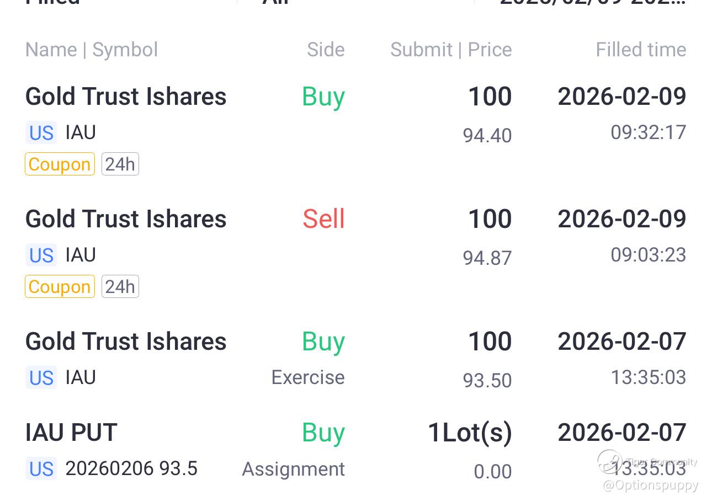
Task: Tap the US badge on the Exercise order
Action: (x=41, y=378)
